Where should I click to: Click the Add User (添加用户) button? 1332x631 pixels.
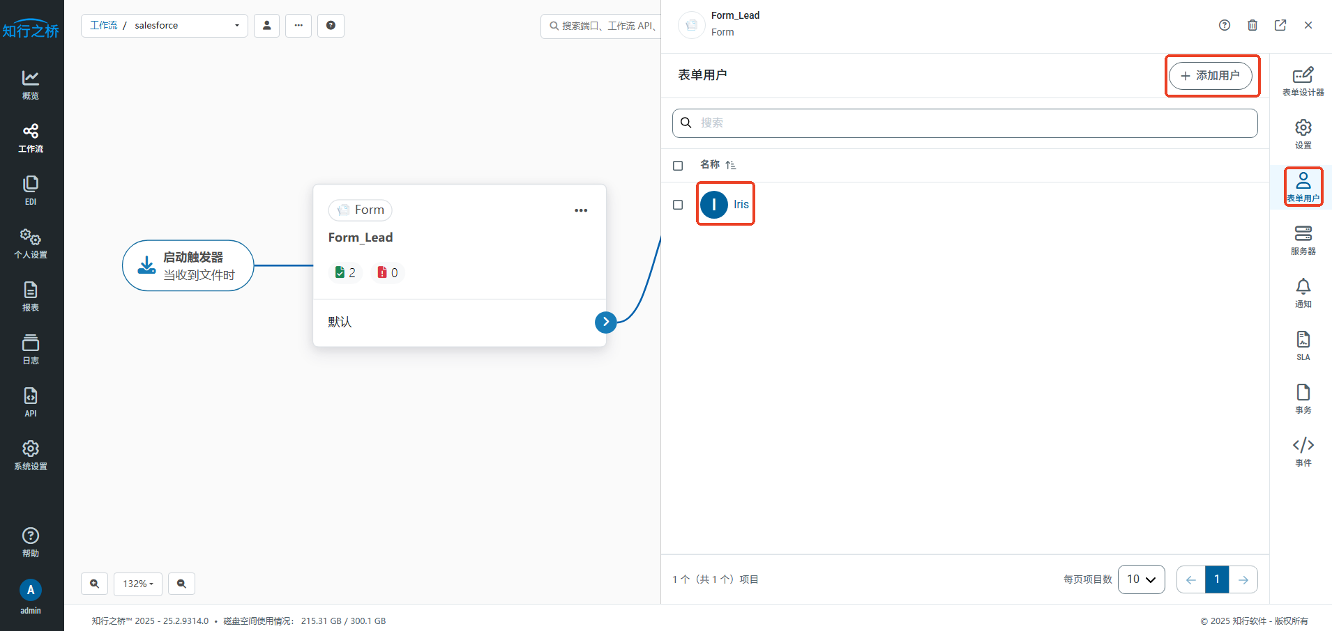[1211, 75]
